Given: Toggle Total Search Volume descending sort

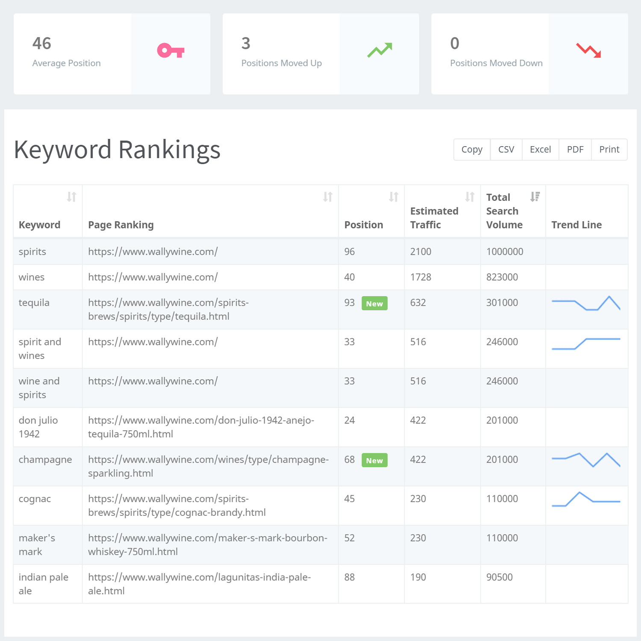Looking at the screenshot, I should click(x=535, y=197).
